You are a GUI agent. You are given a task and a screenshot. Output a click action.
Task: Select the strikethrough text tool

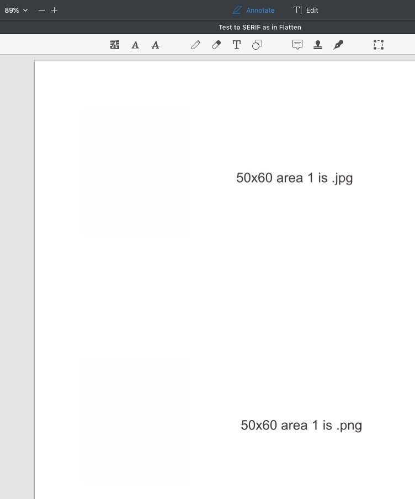click(156, 45)
